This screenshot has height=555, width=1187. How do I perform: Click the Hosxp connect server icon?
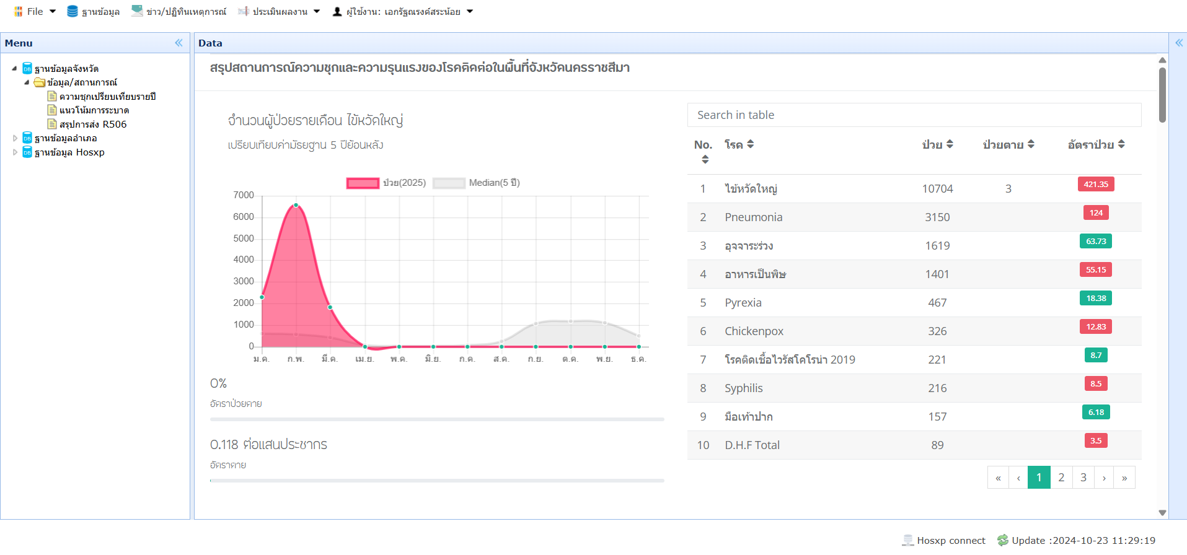coord(908,540)
